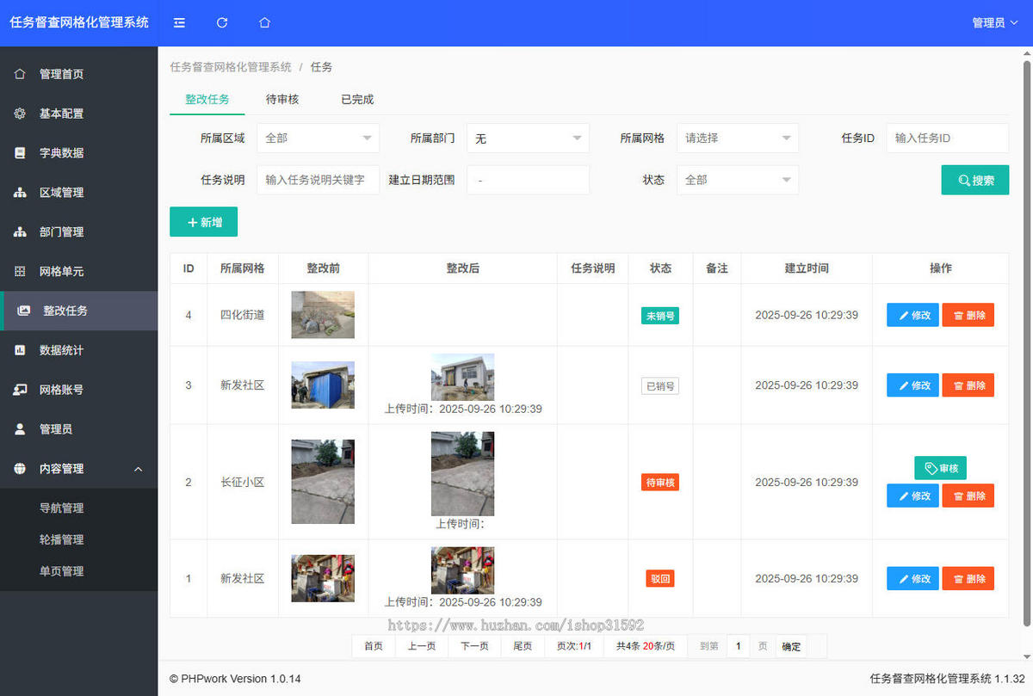Open the 所属网格 dropdown

(x=738, y=138)
